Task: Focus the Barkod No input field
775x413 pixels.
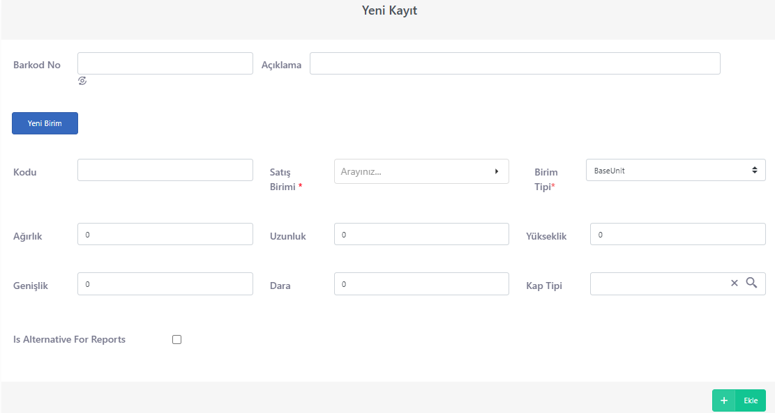Action: pos(165,63)
